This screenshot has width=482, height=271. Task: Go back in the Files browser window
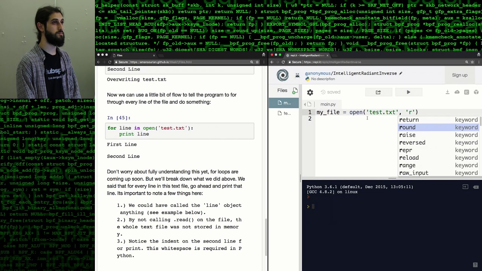pyautogui.click(x=98, y=62)
